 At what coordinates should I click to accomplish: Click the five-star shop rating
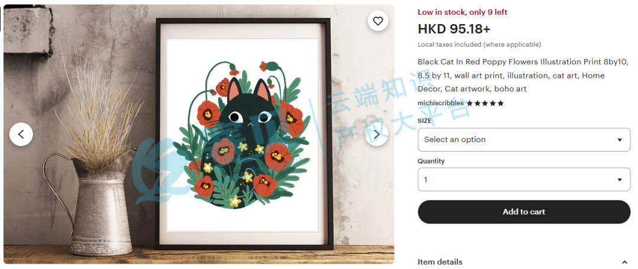click(x=485, y=103)
